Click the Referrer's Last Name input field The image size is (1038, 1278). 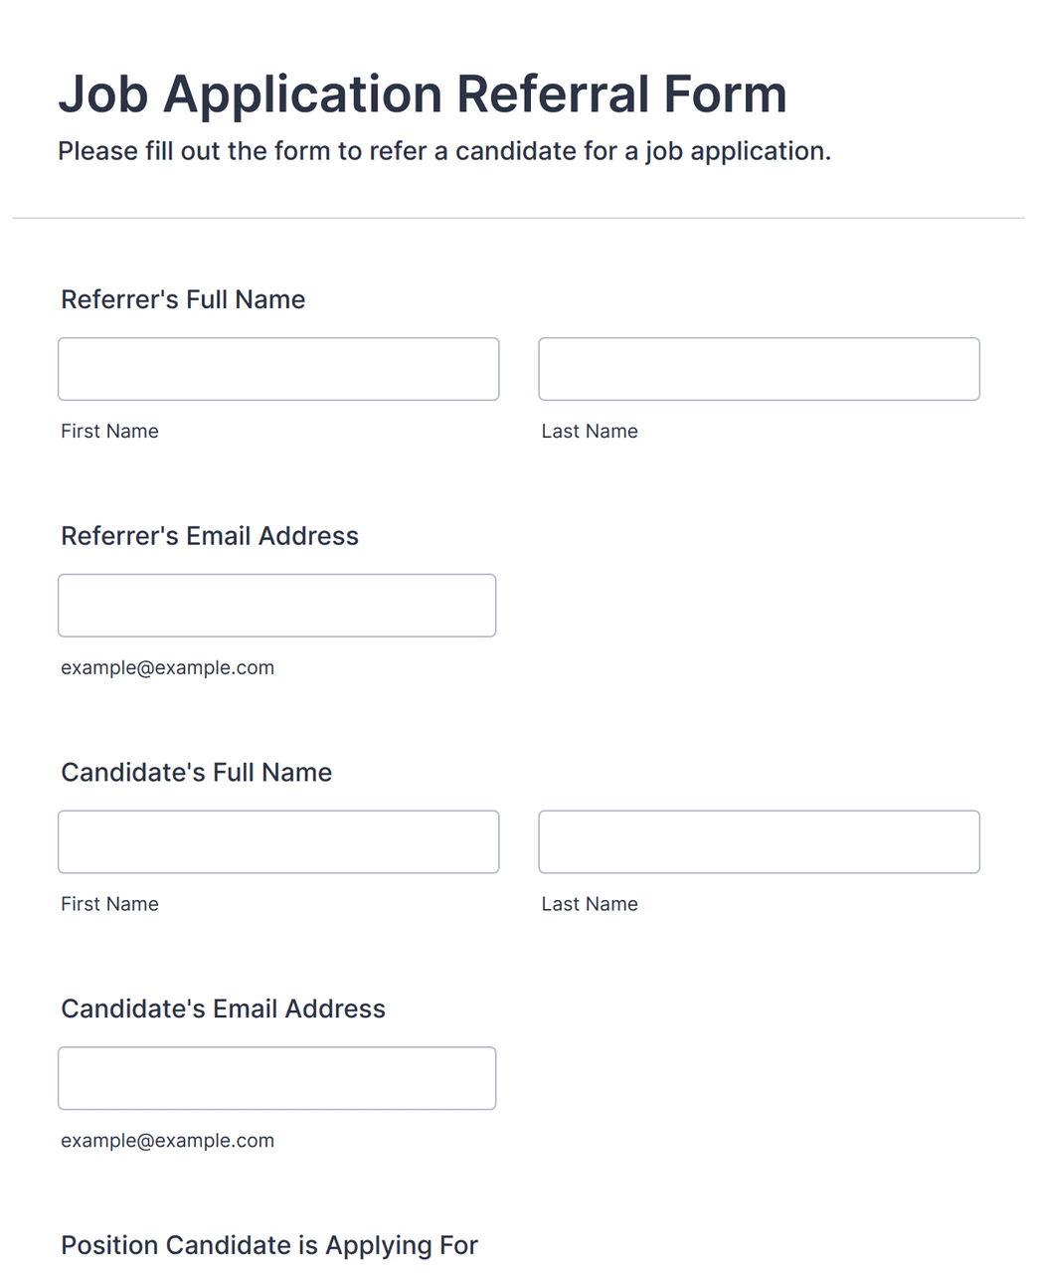[x=759, y=369]
